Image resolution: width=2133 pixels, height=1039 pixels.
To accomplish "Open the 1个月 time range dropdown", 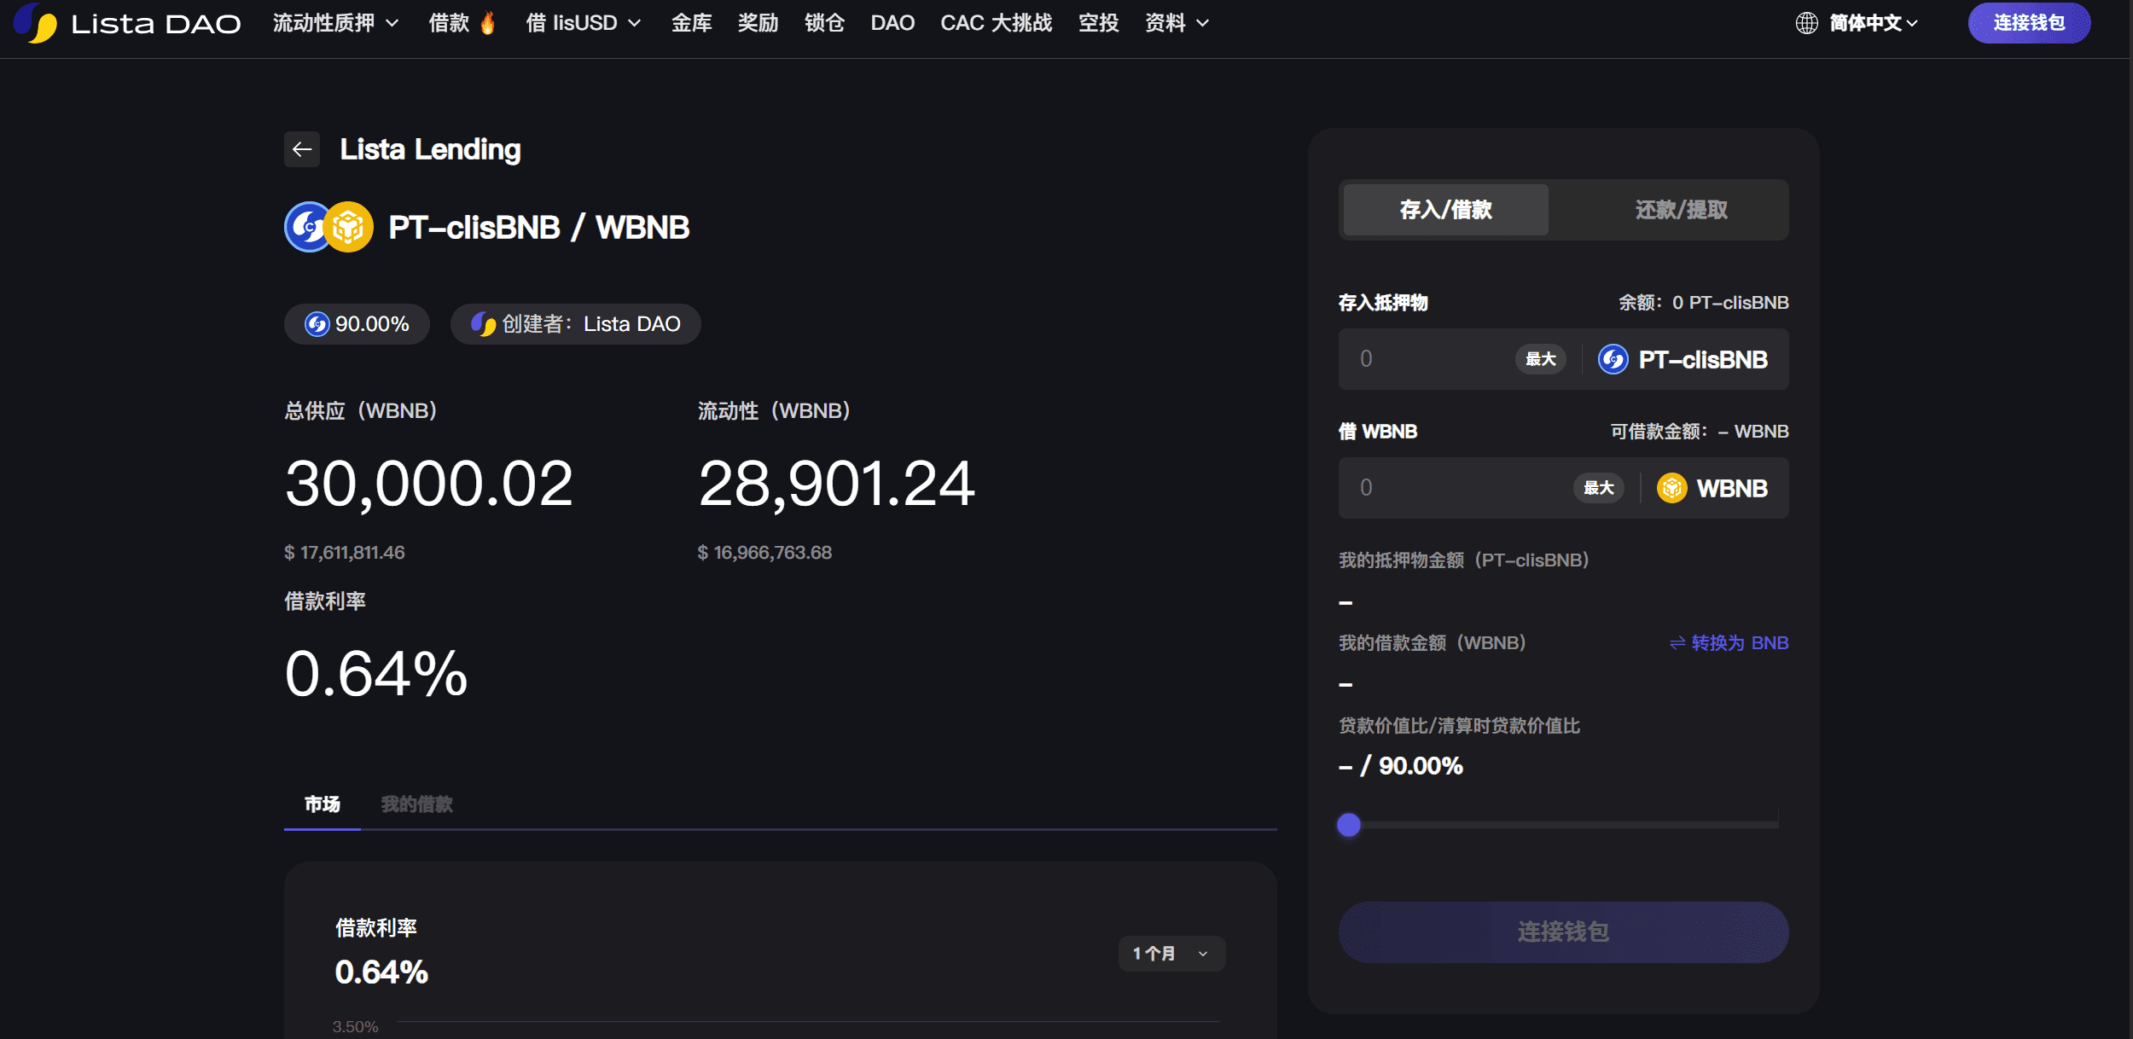I will point(1171,954).
